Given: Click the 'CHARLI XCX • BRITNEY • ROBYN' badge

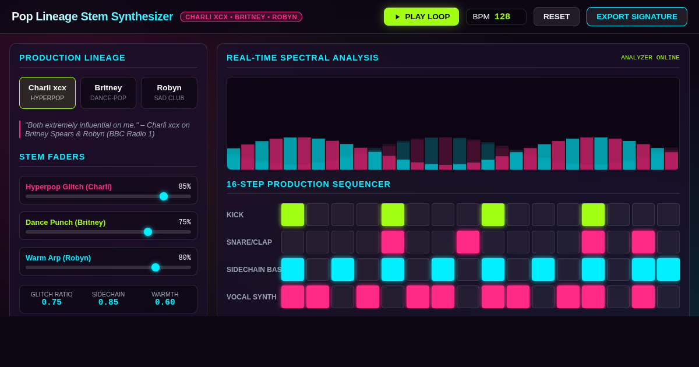Looking at the screenshot, I should click(241, 17).
